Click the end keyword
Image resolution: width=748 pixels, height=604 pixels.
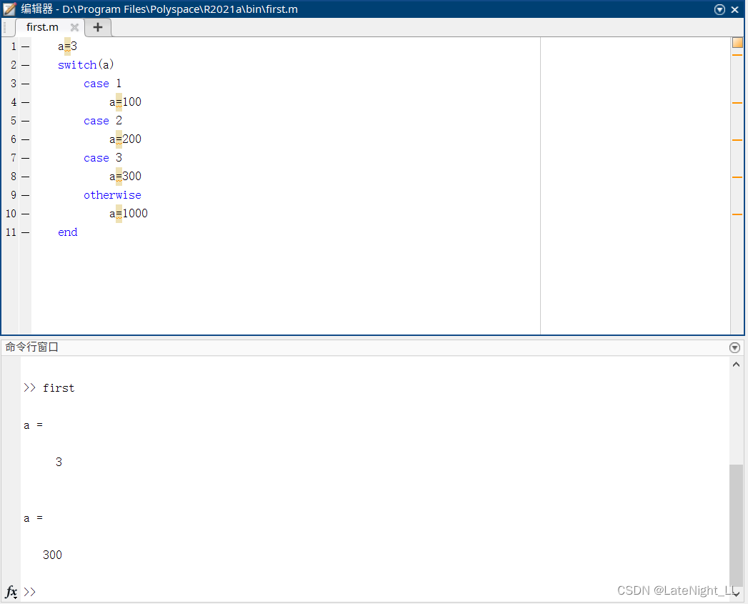68,232
